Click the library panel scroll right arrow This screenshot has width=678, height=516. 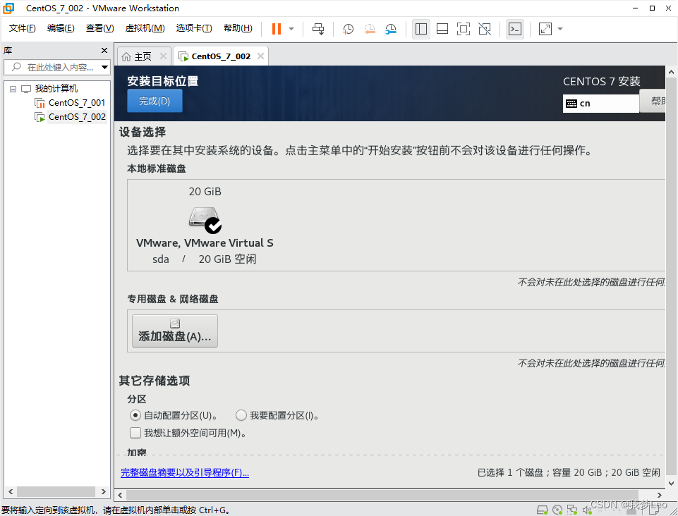coord(103,492)
